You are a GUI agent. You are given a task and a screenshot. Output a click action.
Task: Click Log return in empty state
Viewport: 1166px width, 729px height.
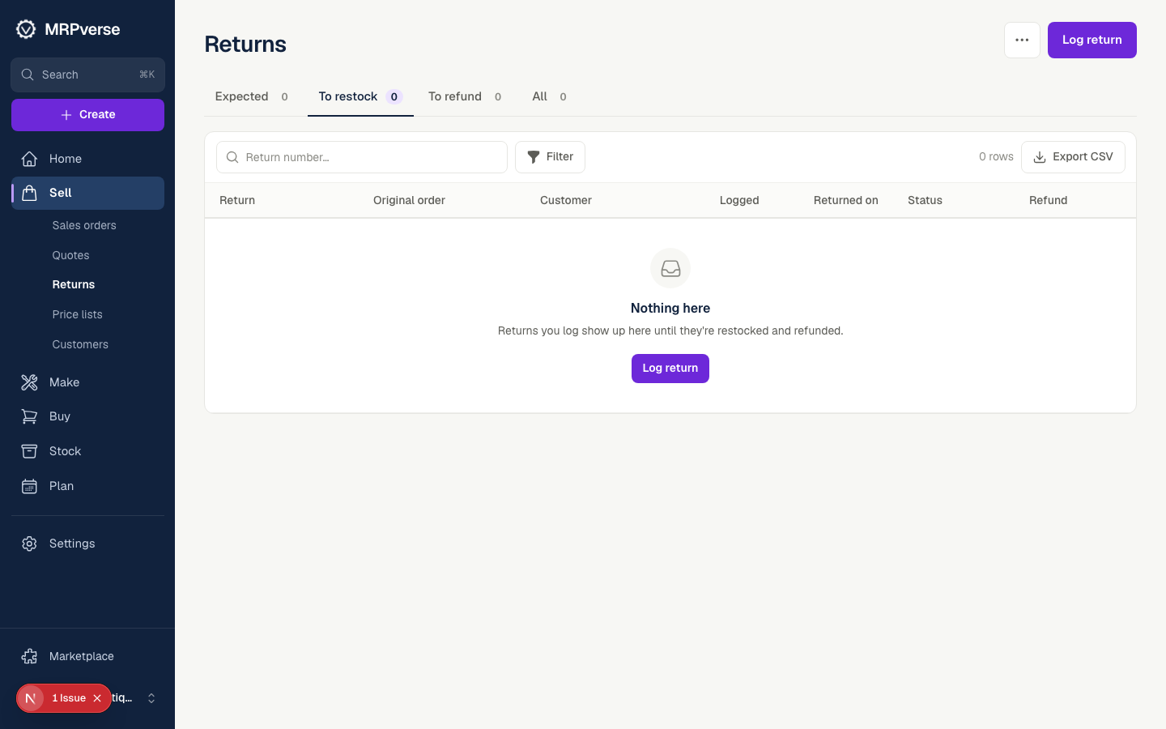[670, 369]
